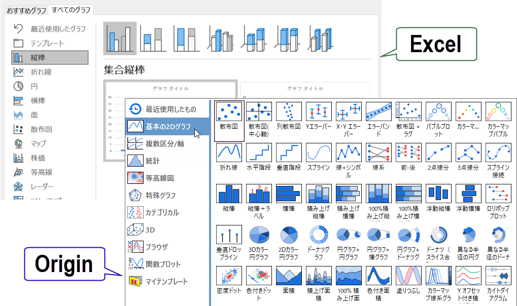Image resolution: width=517 pixels, height=306 pixels.
Task: Select 基本の2Dグラフ in Origin menu
Action: point(167,127)
